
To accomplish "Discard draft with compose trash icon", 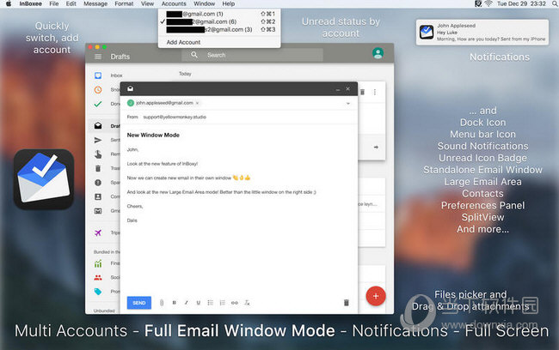I will pos(347,303).
